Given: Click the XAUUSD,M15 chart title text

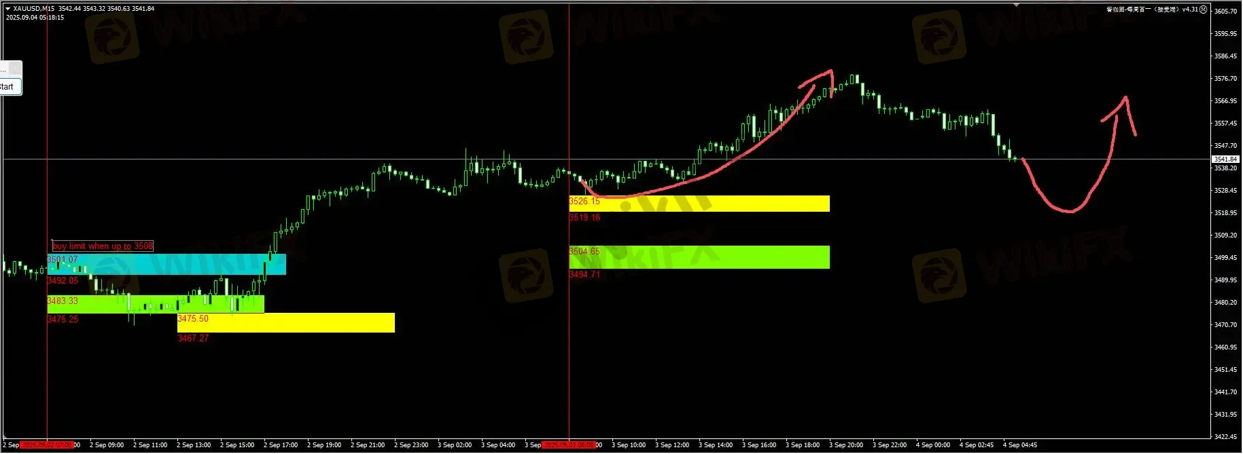Looking at the screenshot, I should pos(34,9).
